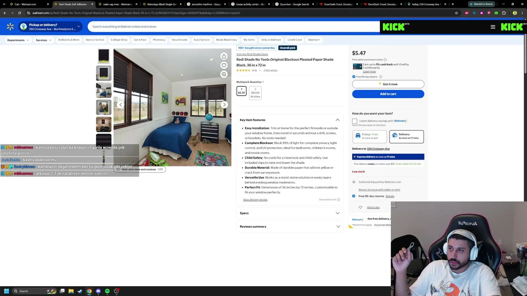Open the Chrome extensions puzzle icon
The width and height of the screenshot is (527, 296).
click(504, 13)
